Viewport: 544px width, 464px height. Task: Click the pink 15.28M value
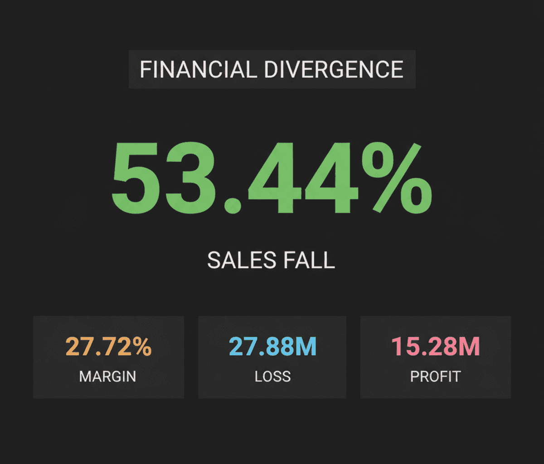point(435,347)
